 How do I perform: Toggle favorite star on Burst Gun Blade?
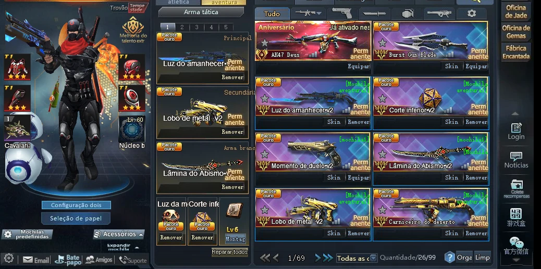[x=382, y=43]
